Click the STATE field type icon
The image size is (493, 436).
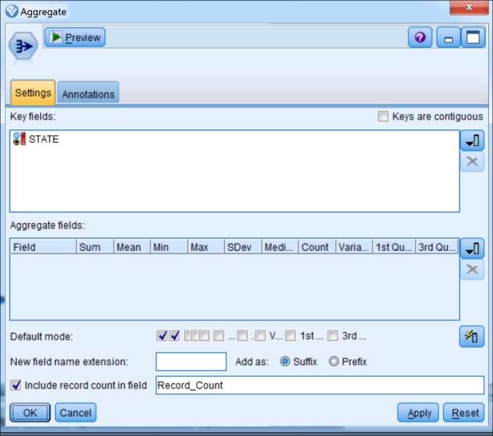coord(20,139)
